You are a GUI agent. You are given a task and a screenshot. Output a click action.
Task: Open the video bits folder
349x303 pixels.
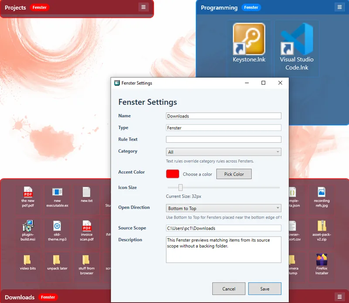pos(28,263)
